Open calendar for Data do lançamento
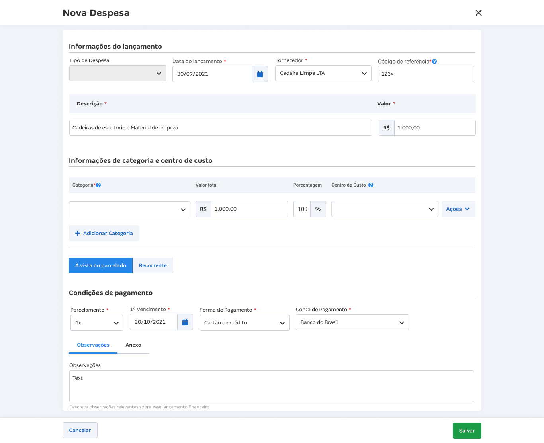Screen dimensions: 544x443 (x=260, y=74)
